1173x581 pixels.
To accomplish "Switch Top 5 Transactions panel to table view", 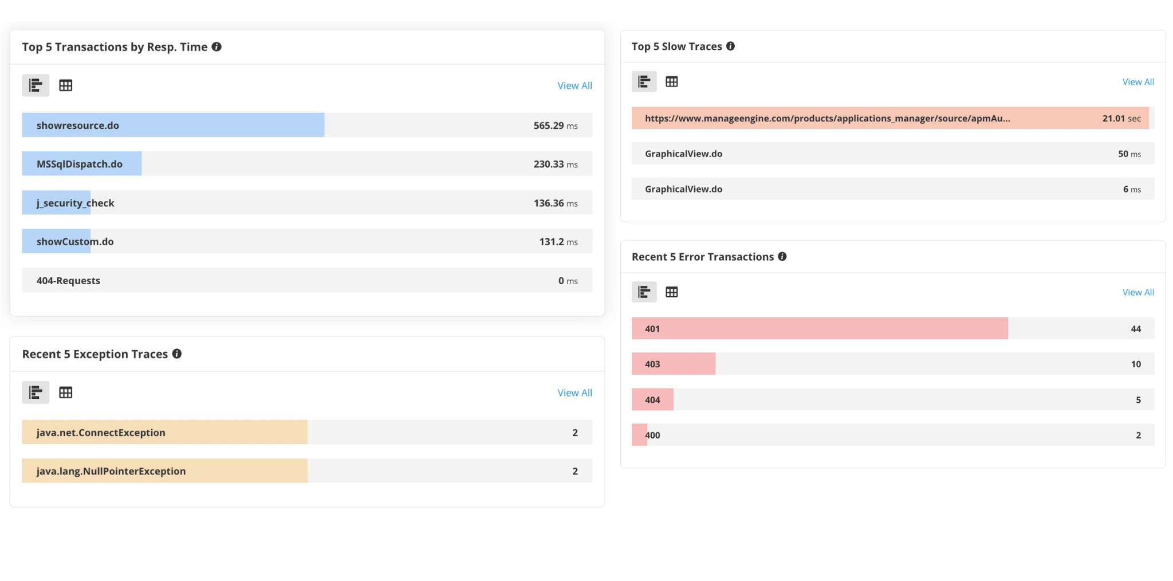I will point(66,85).
